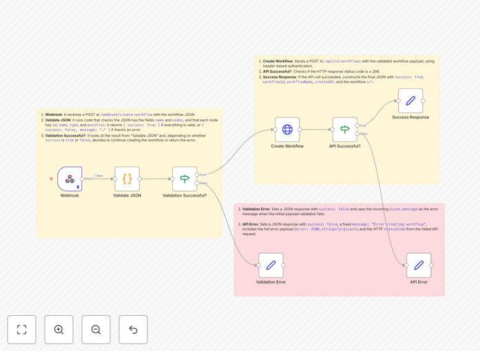The image size is (480, 351).
Task: Click the 'Validate JSON' node label
Action: [x=127, y=195]
